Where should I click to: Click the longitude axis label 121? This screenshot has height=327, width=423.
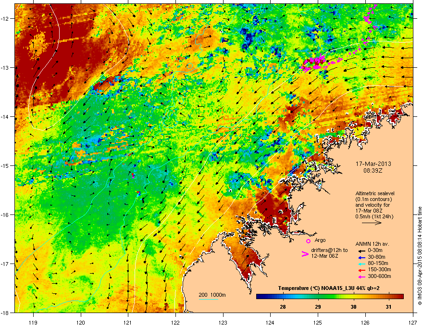[128, 322]
